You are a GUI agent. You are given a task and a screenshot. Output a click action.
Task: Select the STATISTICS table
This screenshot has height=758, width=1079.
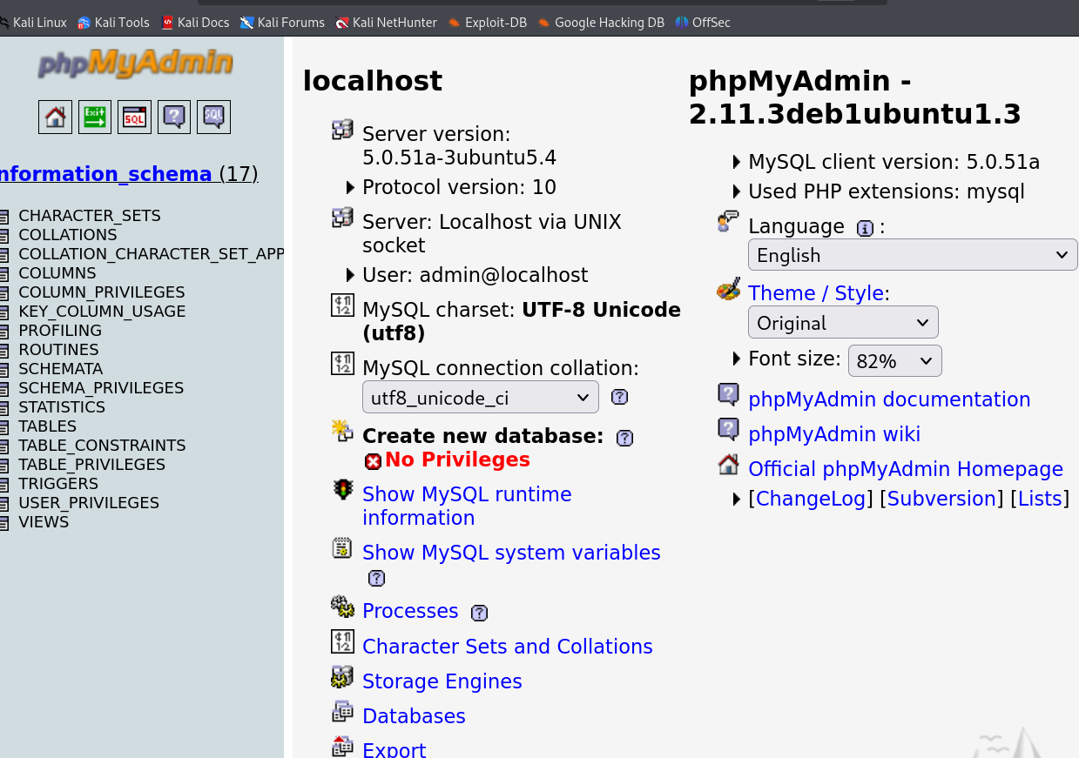(x=62, y=407)
